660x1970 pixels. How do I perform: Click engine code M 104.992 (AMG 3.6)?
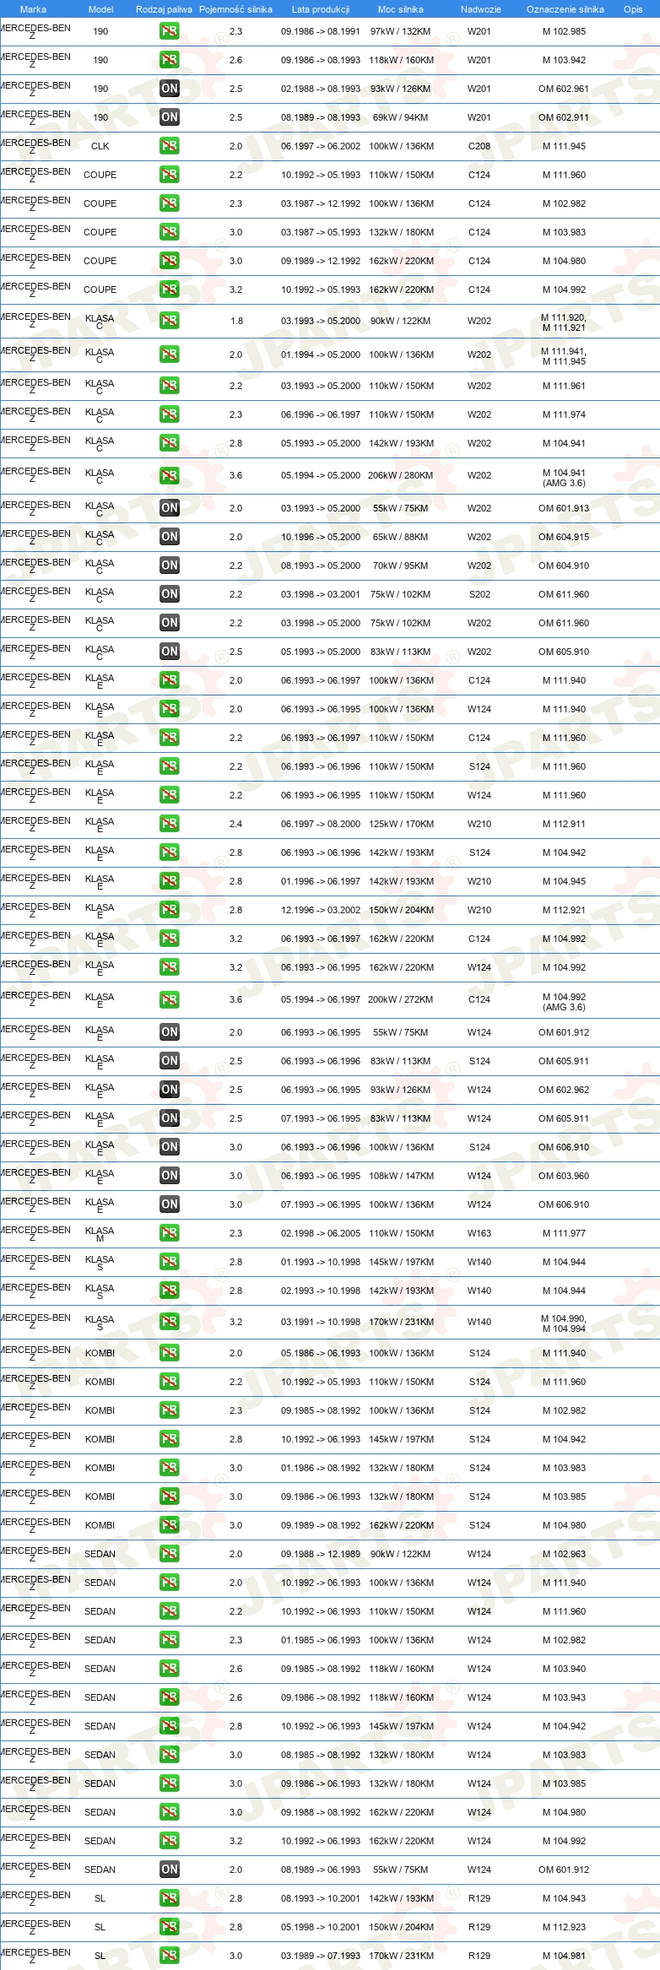tap(564, 1002)
